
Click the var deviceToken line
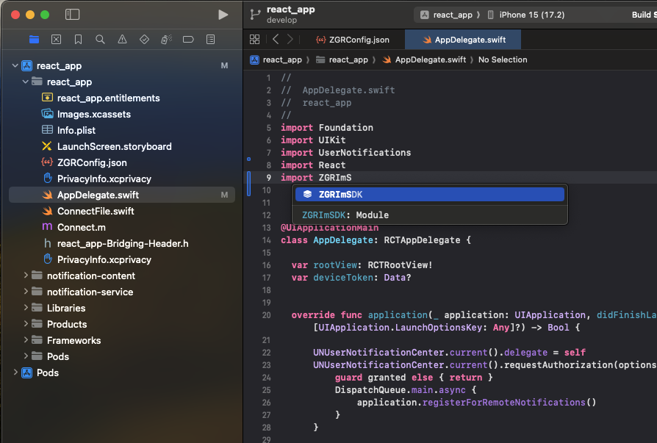click(351, 278)
